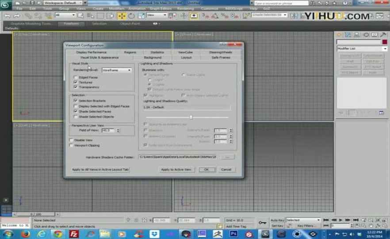Open the Create command panel tab
The width and height of the screenshot is (390, 239).
pos(339,35)
